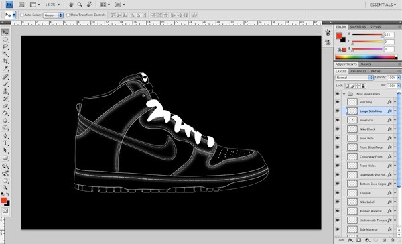Click the red foreground color swatch in toolbox
This screenshot has height=244, width=402.
click(x=3, y=200)
